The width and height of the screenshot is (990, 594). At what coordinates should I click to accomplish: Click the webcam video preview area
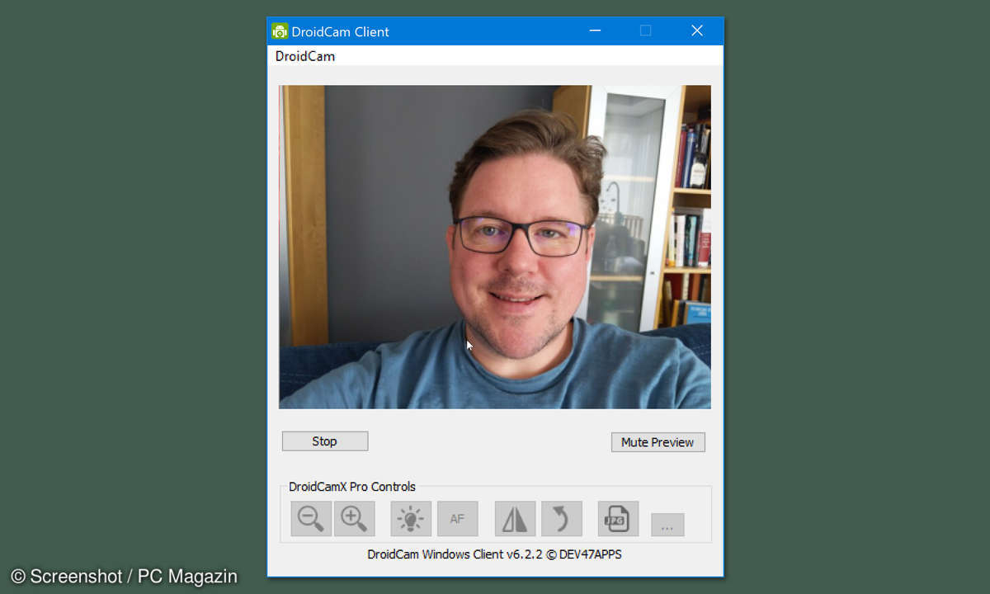(x=495, y=247)
